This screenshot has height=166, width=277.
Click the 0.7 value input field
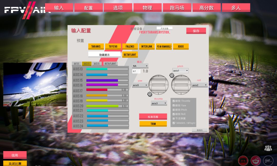click(x=136, y=71)
